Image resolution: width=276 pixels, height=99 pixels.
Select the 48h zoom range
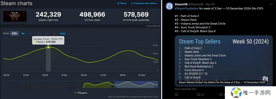coord(14,33)
